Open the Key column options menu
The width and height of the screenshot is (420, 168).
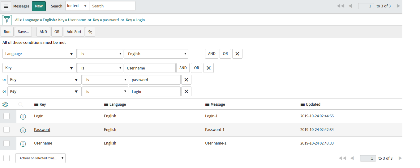36,105
